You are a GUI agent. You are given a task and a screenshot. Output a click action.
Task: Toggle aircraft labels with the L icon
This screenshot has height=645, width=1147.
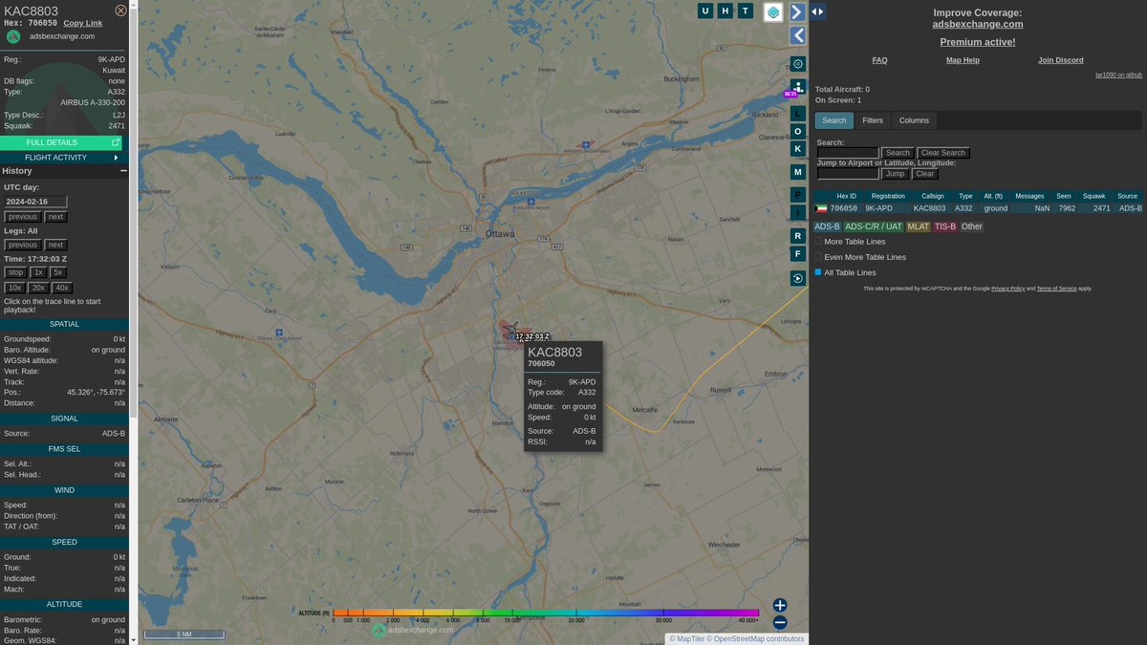797,113
